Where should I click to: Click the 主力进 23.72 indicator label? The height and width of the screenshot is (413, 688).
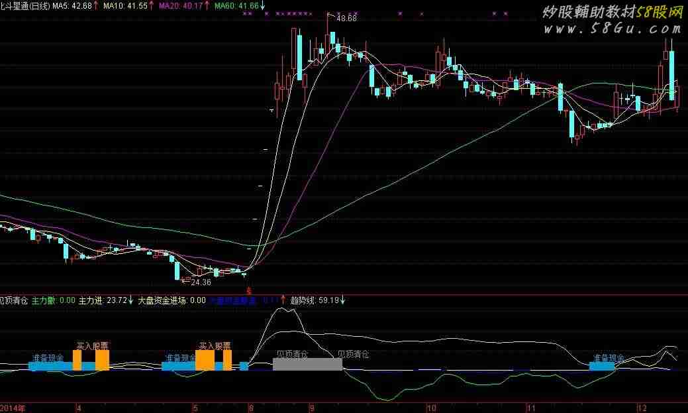pos(103,300)
